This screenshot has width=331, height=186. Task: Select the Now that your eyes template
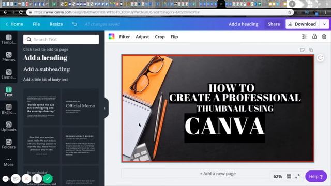point(41,145)
